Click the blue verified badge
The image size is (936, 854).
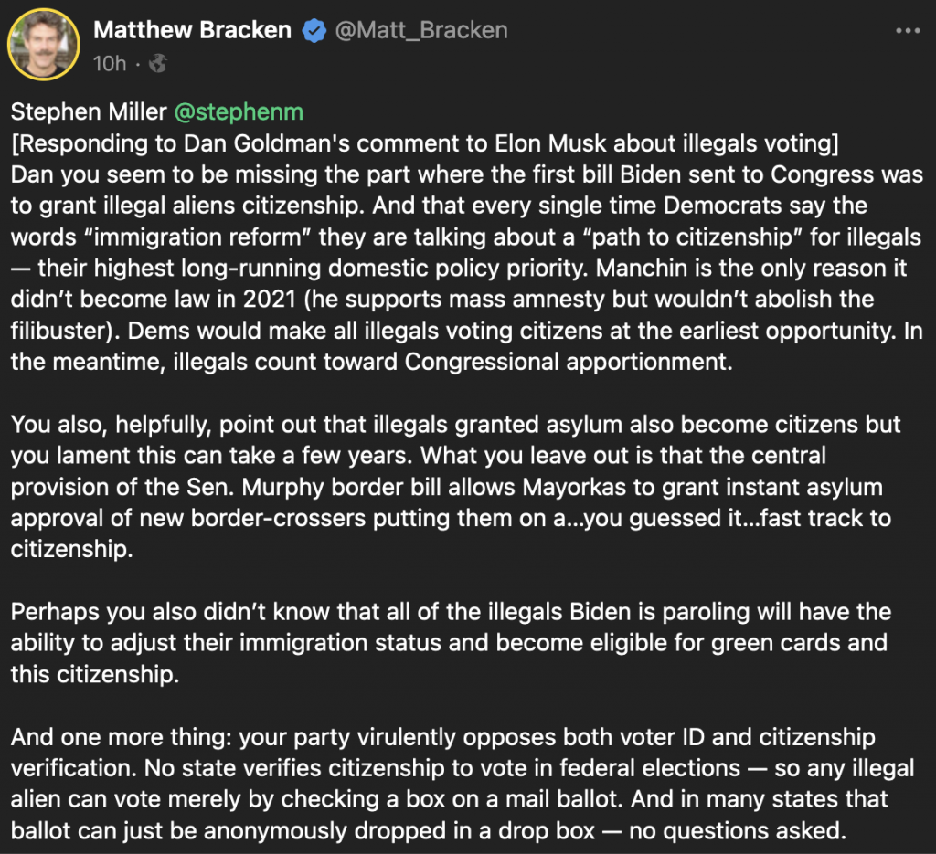314,31
